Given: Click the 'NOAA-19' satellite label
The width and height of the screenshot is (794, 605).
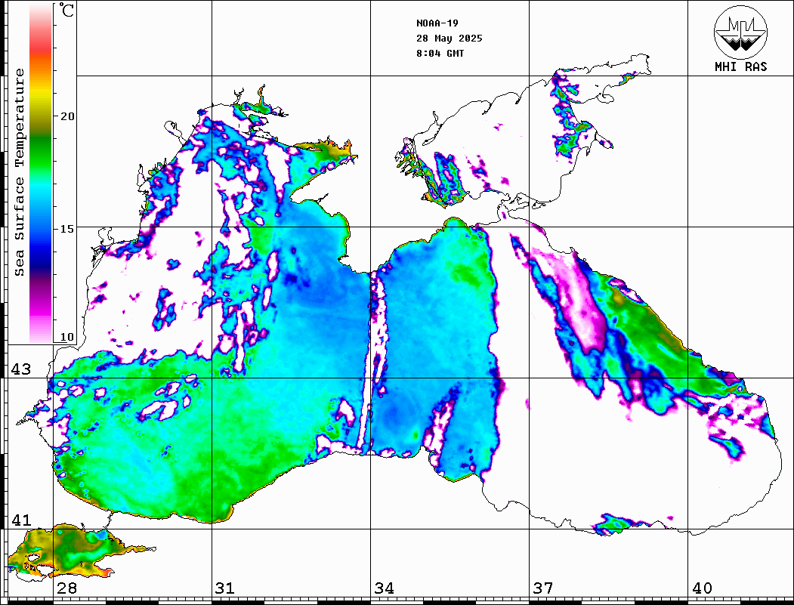Looking at the screenshot, I should (437, 23).
